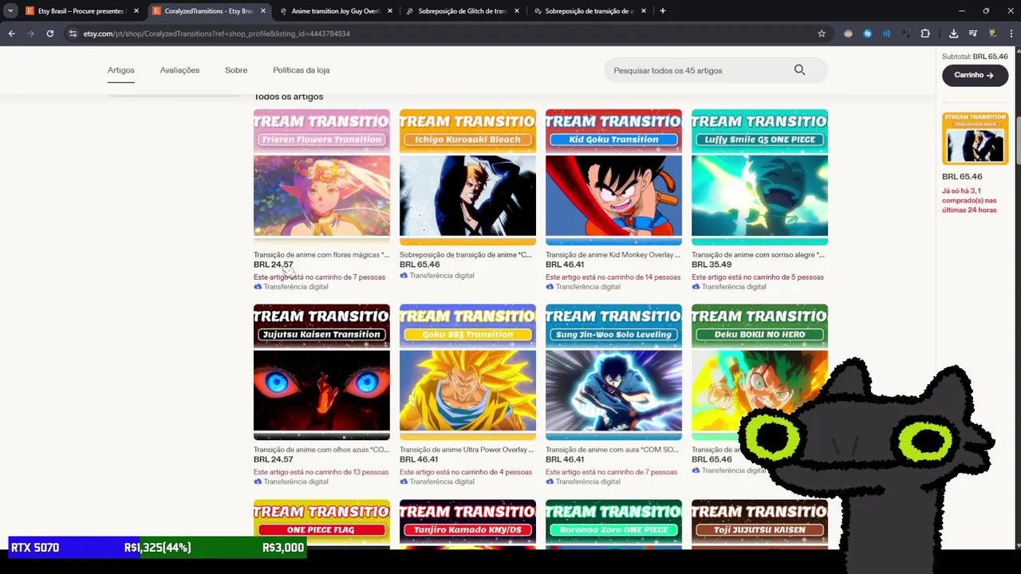Click the BRL 35.49 price text

711,265
